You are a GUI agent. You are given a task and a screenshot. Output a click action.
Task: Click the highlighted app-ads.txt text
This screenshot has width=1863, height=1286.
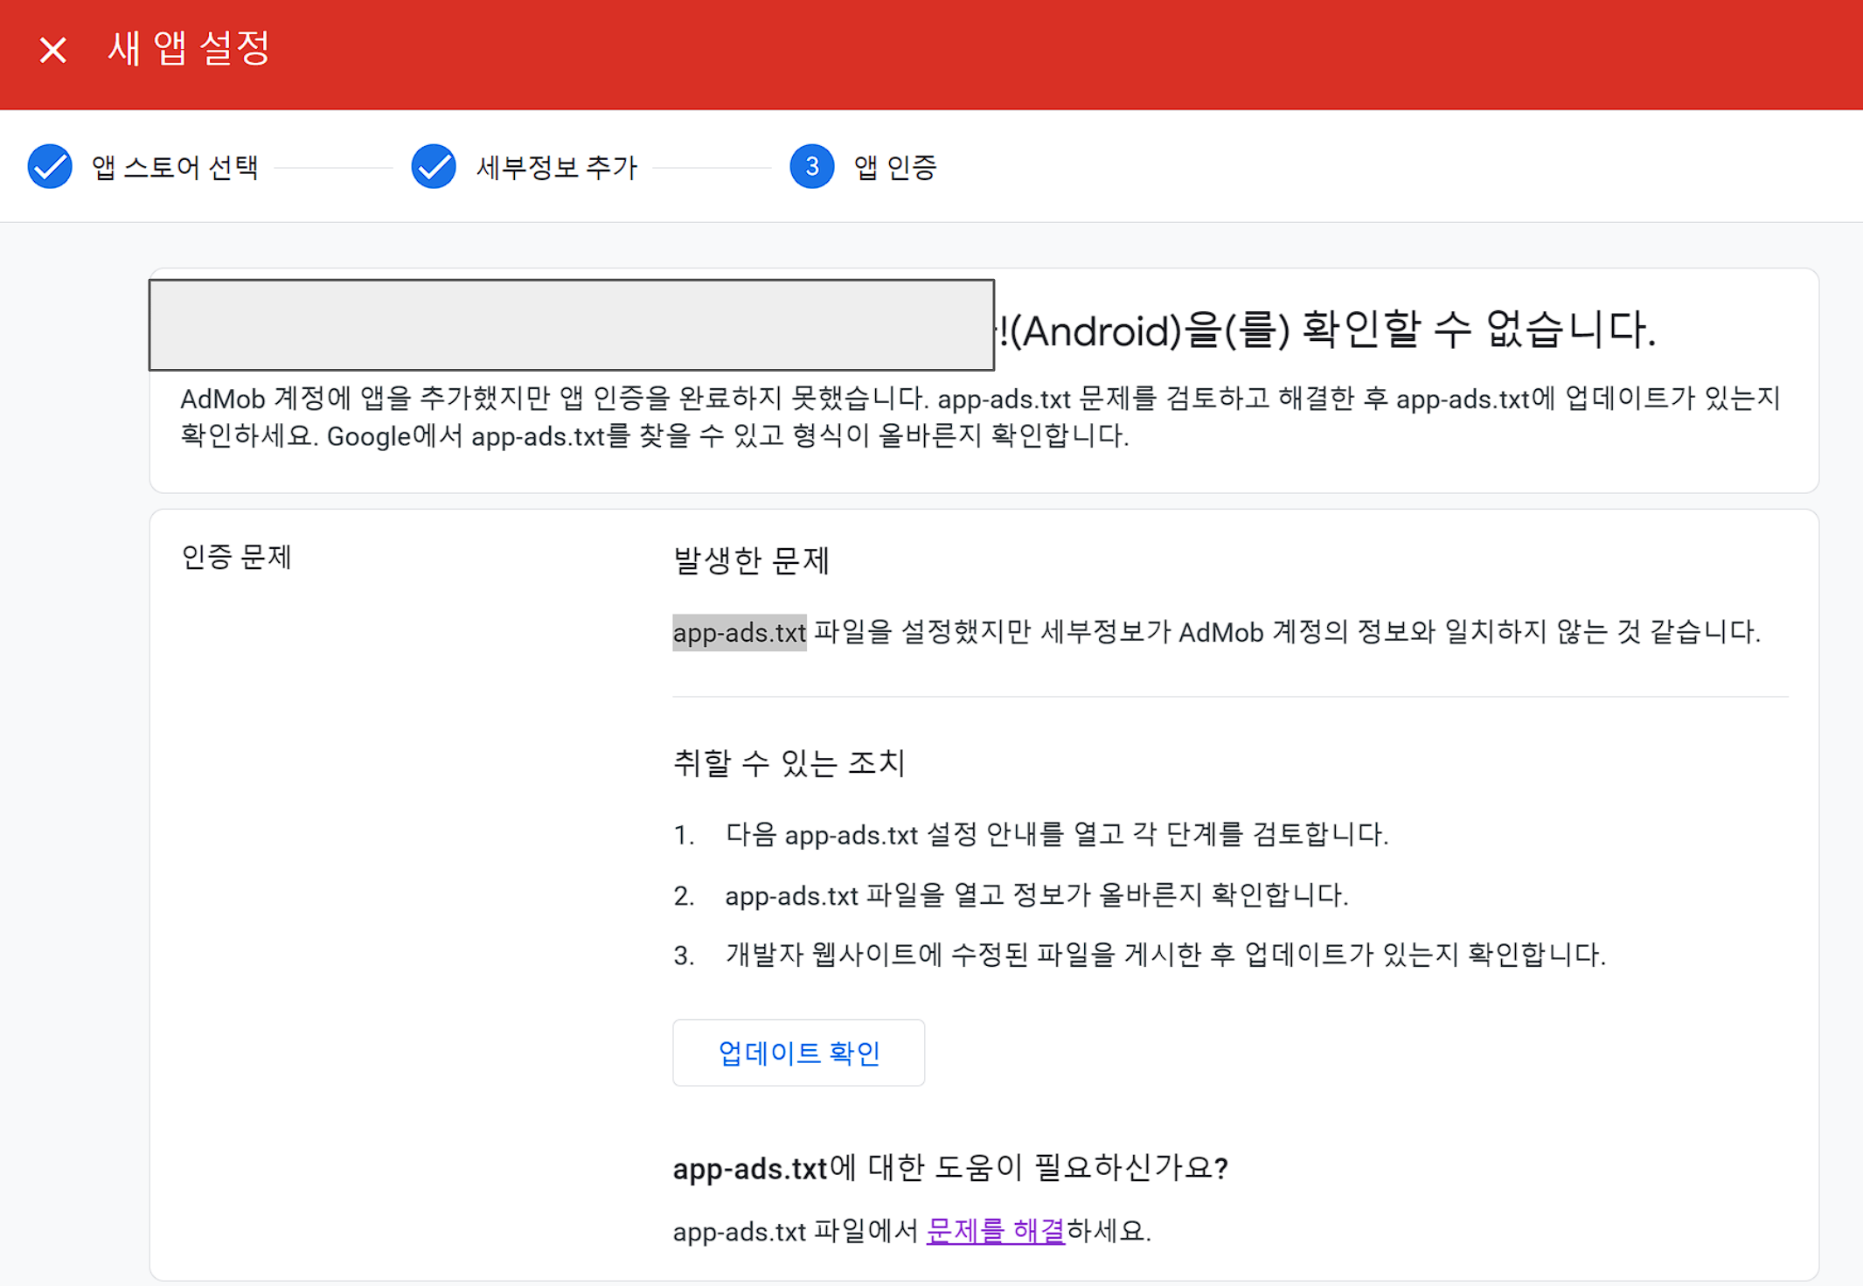[739, 632]
